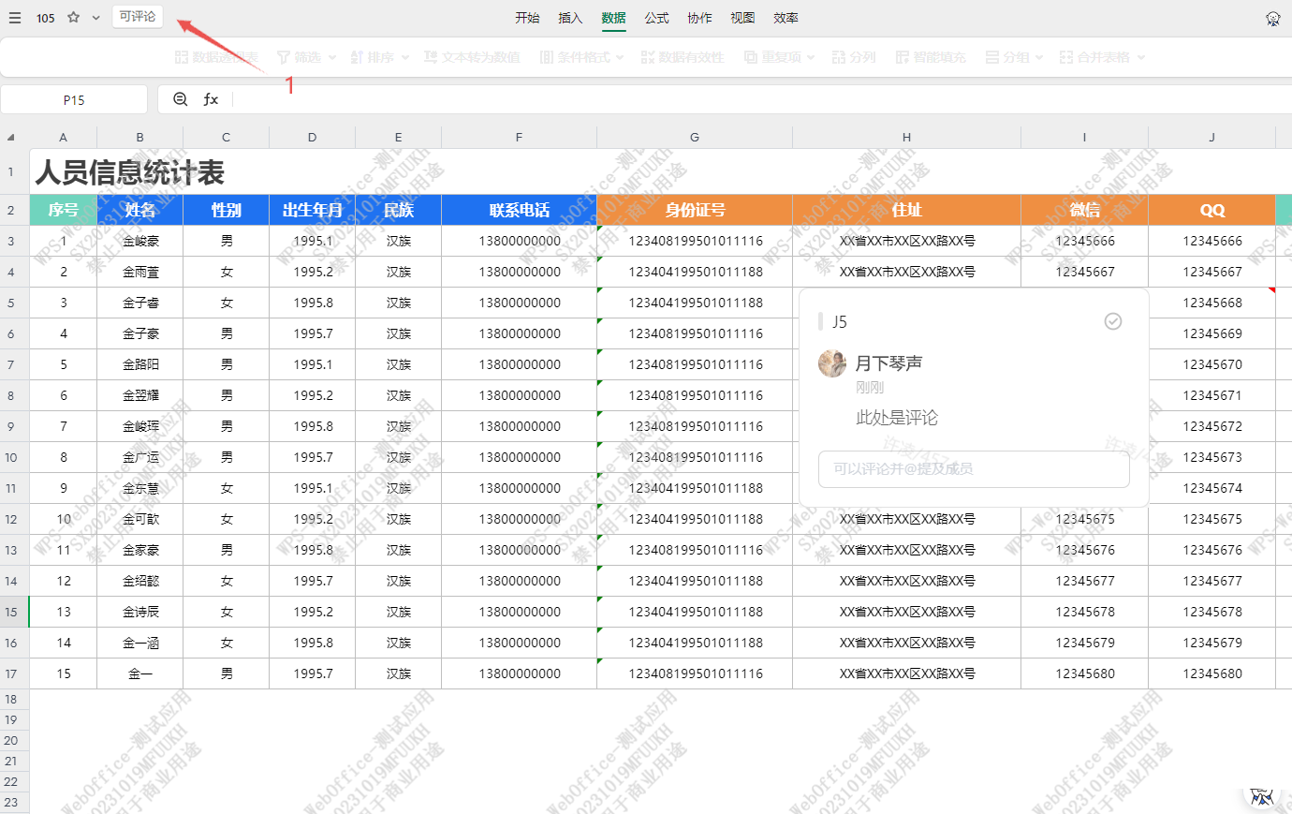The width and height of the screenshot is (1292, 814).
Task: Expand the chevron next to star icon
Action: click(95, 18)
